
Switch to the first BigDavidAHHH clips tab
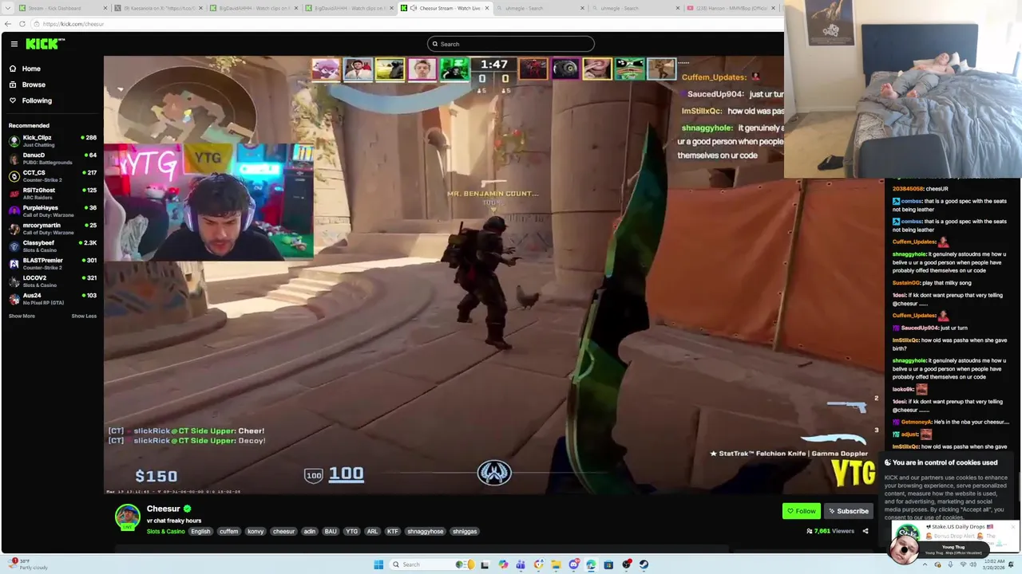[x=255, y=8]
